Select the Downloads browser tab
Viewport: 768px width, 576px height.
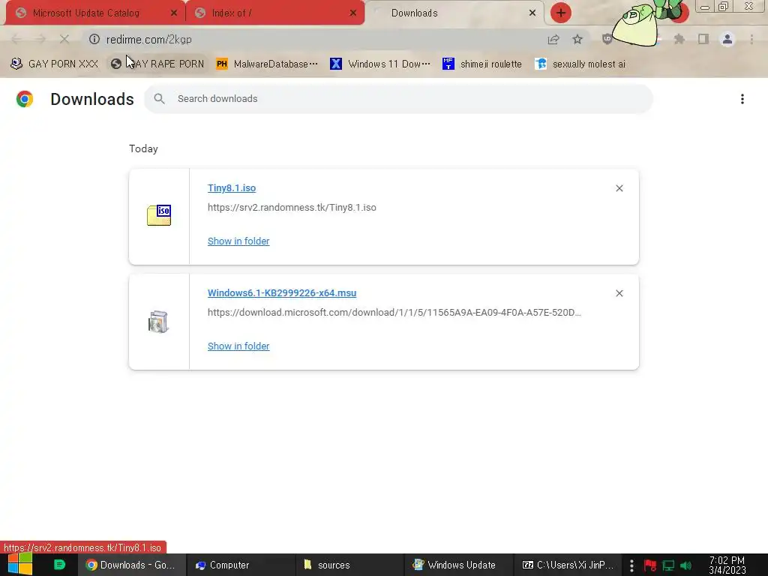(454, 13)
